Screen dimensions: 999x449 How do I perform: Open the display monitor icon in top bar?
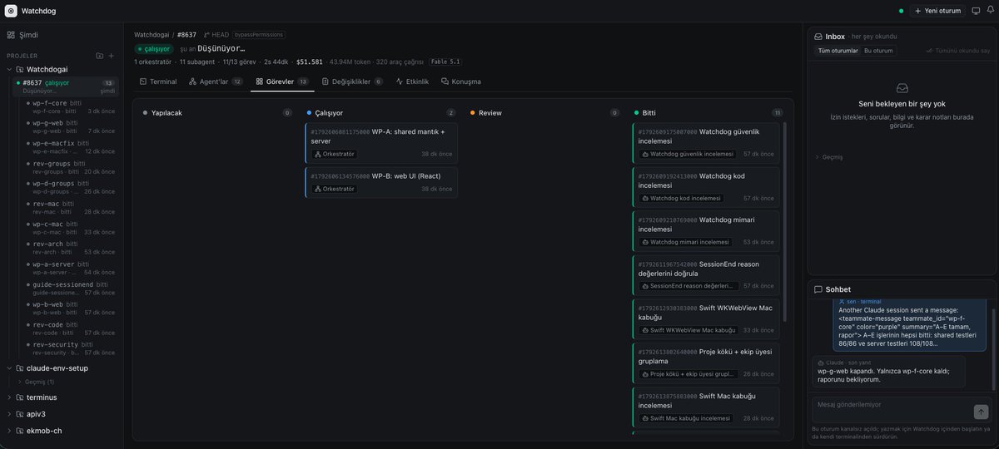pyautogui.click(x=976, y=11)
